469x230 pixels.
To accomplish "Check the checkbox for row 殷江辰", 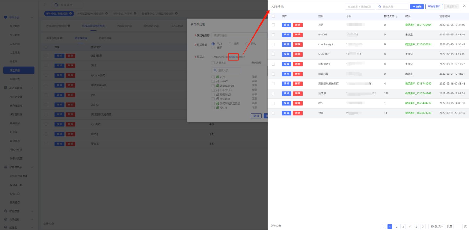I will [x=273, y=93].
